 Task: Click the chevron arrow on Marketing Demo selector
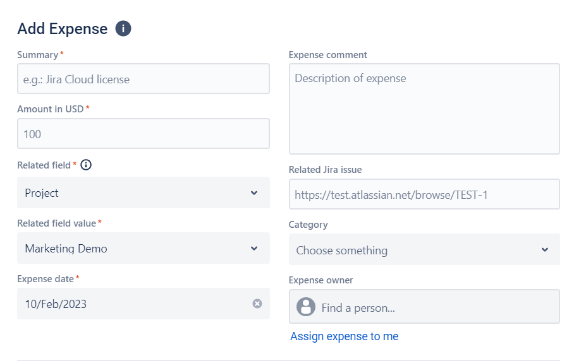click(254, 249)
